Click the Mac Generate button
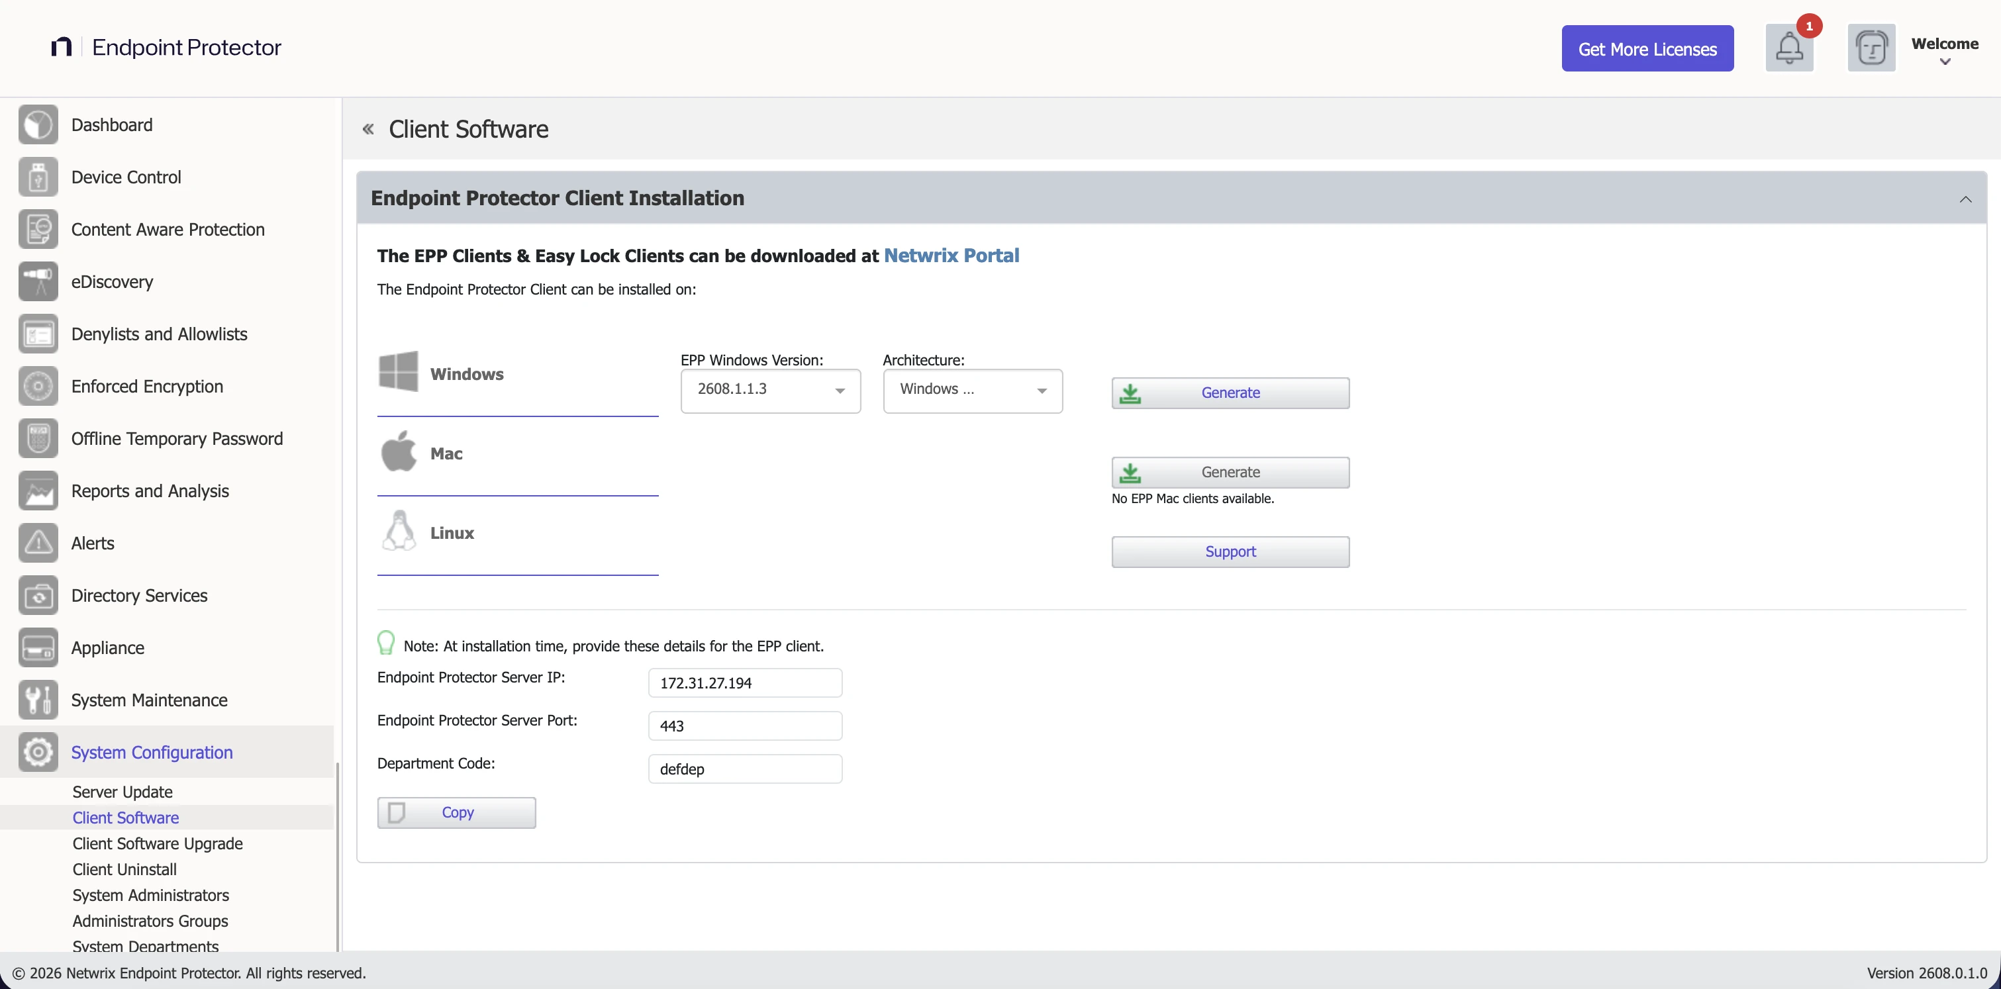Screen dimensions: 2001x989 [1230, 472]
